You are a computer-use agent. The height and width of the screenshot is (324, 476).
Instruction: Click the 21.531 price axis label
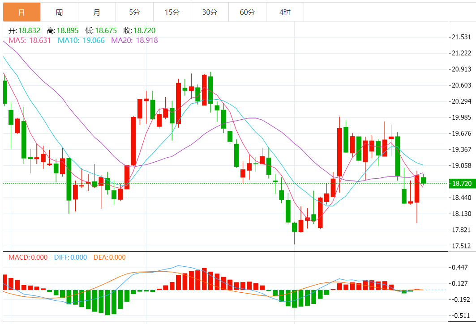[x=461, y=37]
